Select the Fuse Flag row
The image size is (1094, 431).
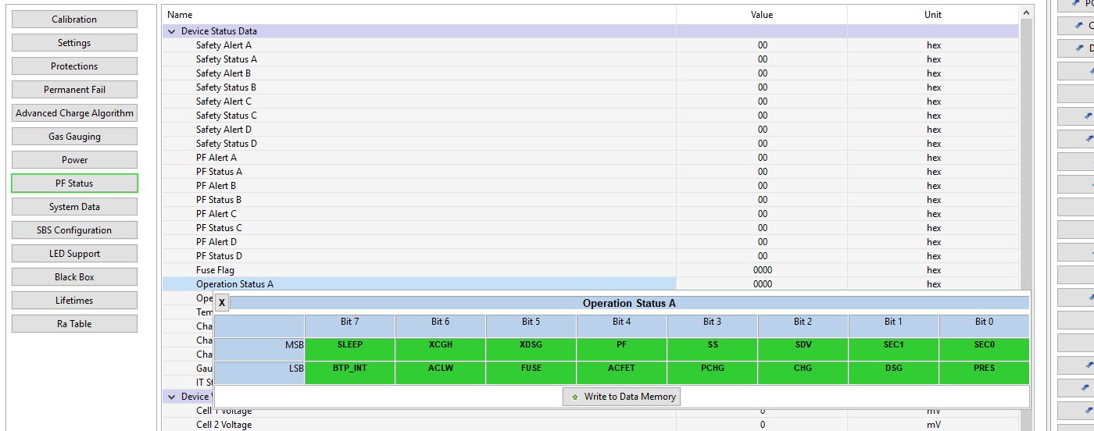click(x=591, y=270)
